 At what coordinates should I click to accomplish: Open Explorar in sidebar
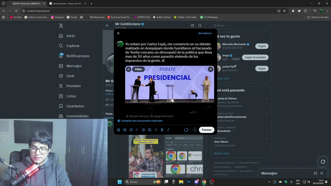coord(69,46)
